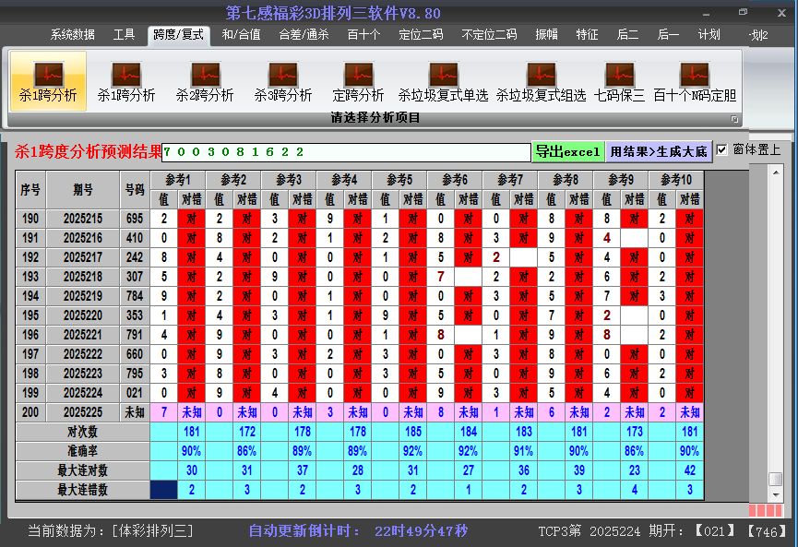Click the 导出excel button

coord(567,151)
